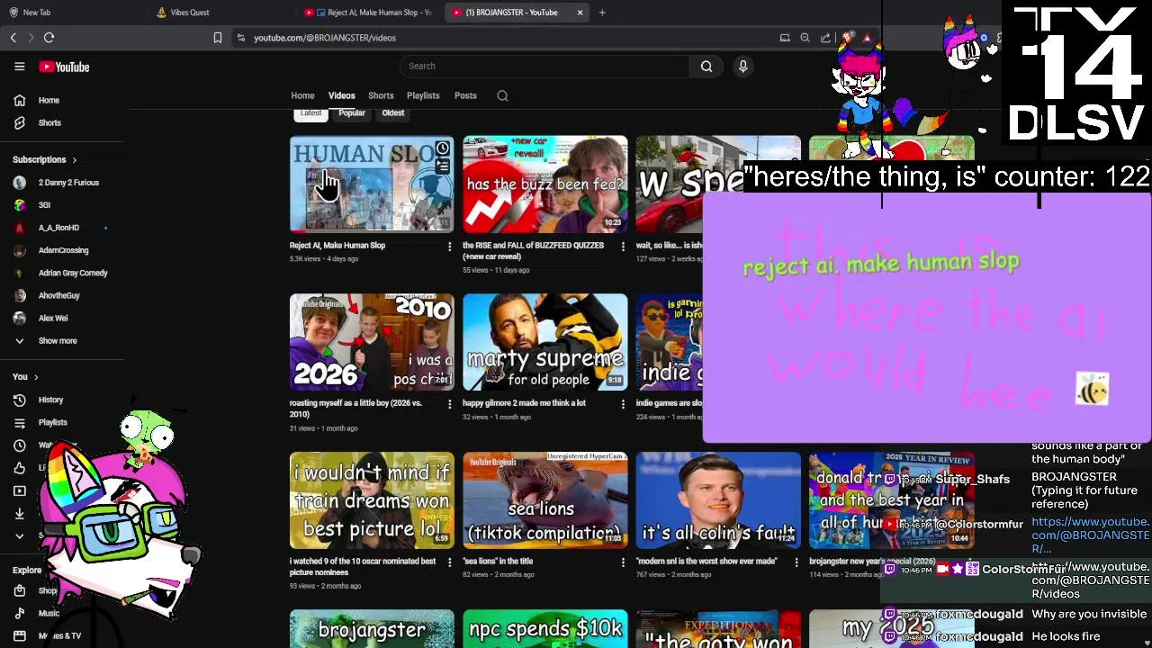This screenshot has width=1152, height=648.
Task: Click the Music note icon in Explore
Action: coord(20,613)
